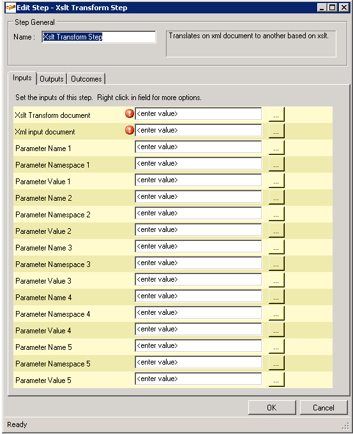Click the error icon next to Xslt Transform document
This screenshot has height=434, width=353.
coord(130,113)
